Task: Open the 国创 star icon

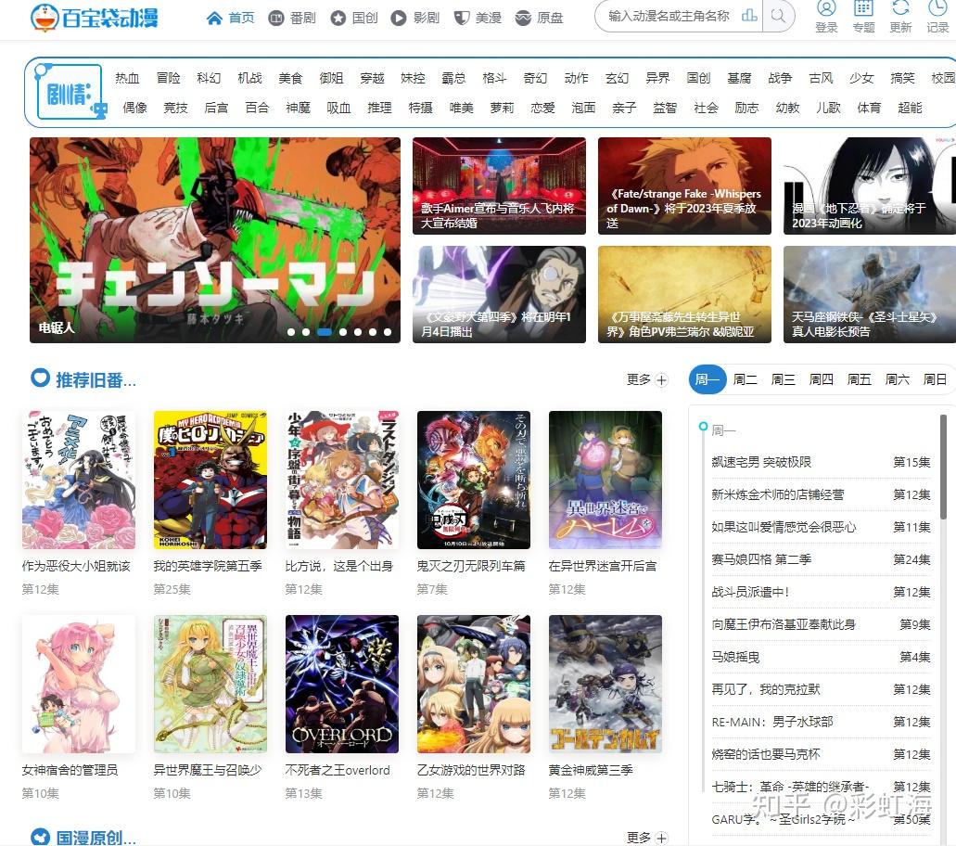Action: click(x=338, y=19)
